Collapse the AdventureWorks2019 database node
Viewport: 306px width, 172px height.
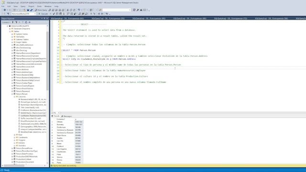(8, 26)
